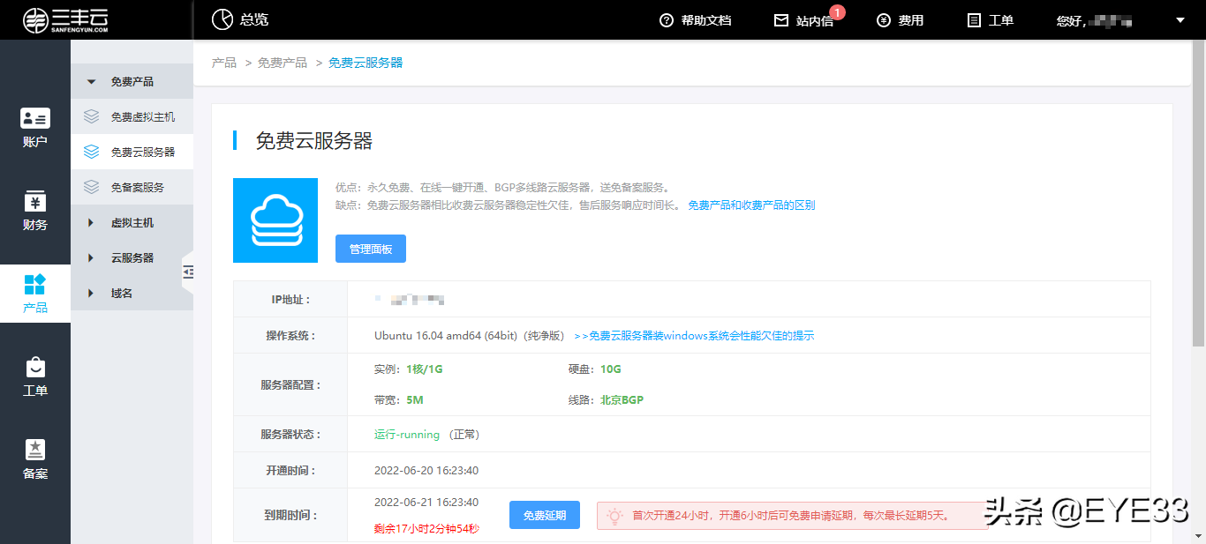This screenshot has height=544, width=1206.
Task: Open 备案 in the left sidebar
Action: [x=35, y=459]
